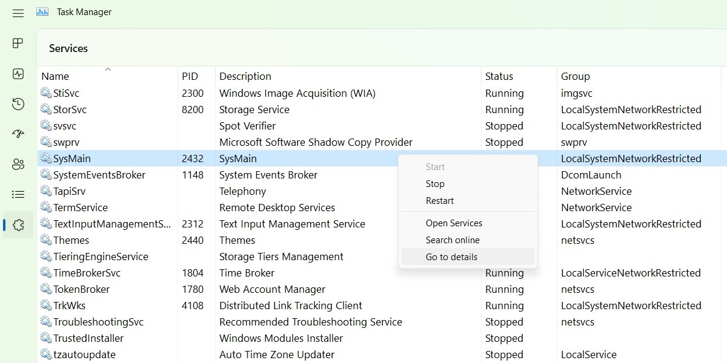The width and height of the screenshot is (727, 363).
Task: Open the Processes page from the sidebar
Action: coord(18,44)
